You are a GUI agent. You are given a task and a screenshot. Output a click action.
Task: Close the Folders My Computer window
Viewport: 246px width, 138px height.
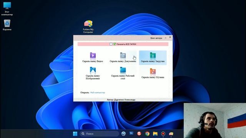tap(170, 37)
